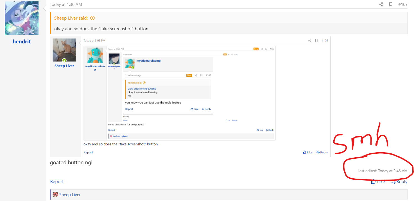414x201 pixels.
Task: Report hendrit's post using the Report link
Action: (x=57, y=182)
